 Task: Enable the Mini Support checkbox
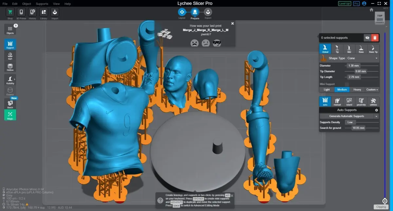pos(346,84)
